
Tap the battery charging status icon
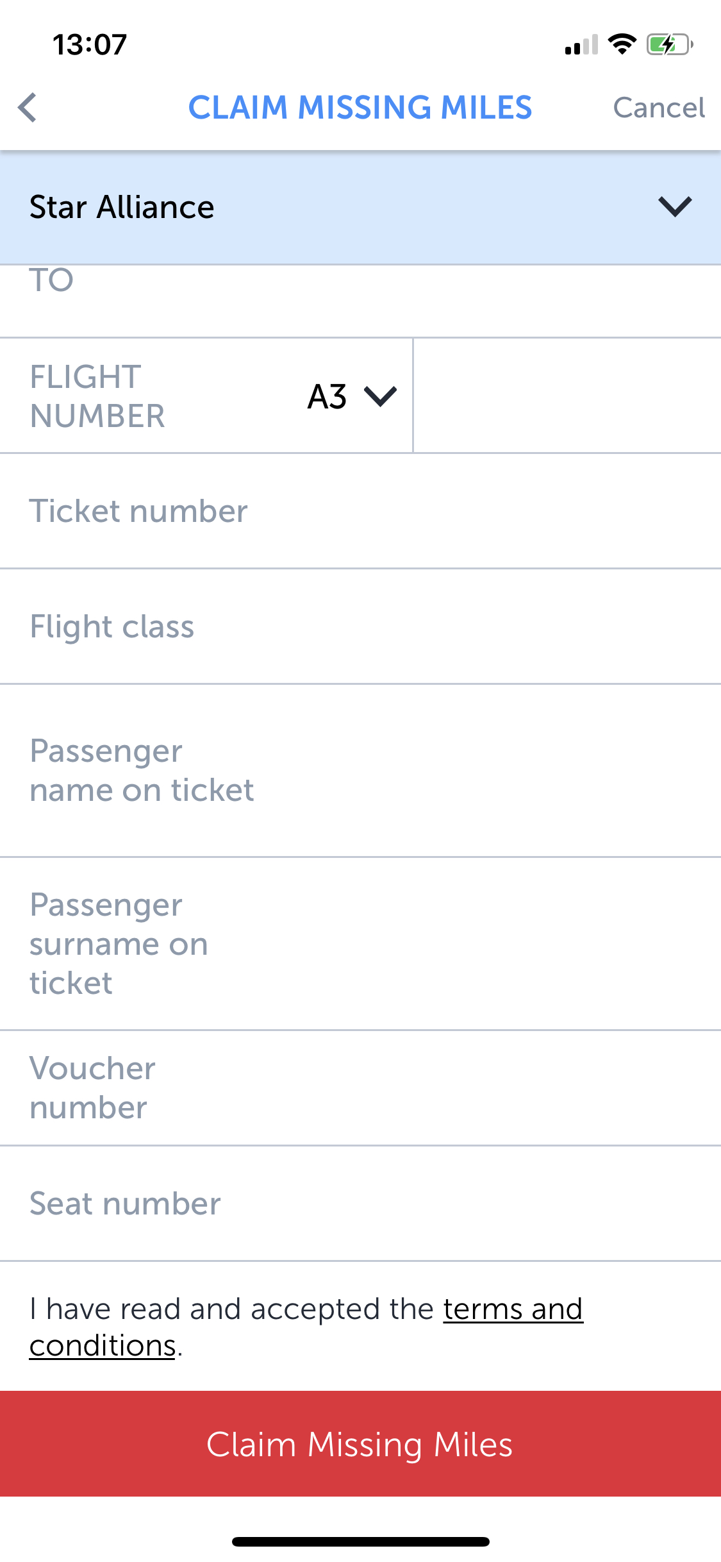(670, 44)
